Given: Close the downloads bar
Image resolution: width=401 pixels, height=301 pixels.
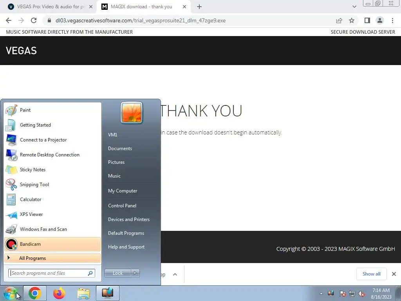Looking at the screenshot, I should 394,274.
